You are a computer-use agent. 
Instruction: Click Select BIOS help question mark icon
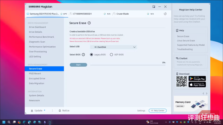[x=83, y=55]
